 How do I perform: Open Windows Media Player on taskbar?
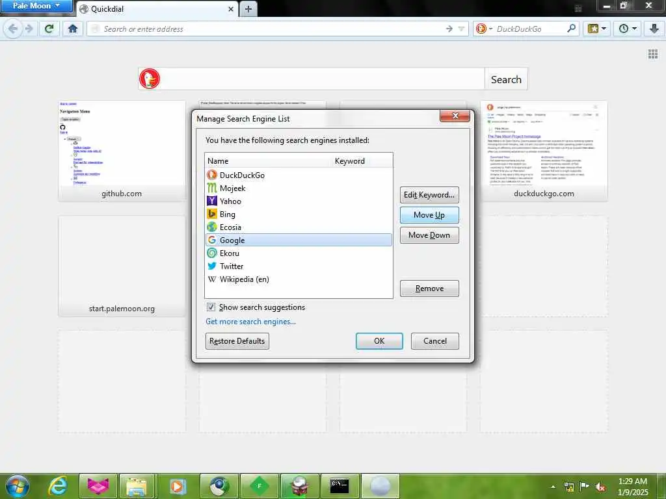[x=177, y=486]
